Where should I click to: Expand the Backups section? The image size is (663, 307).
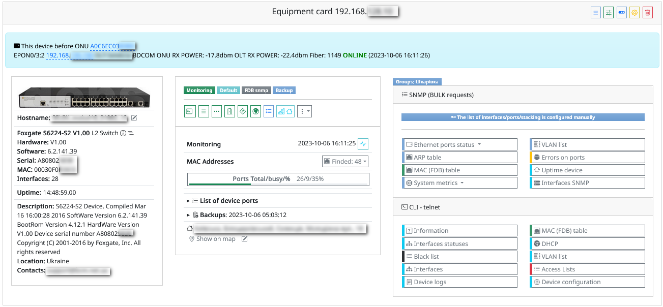pos(237,215)
